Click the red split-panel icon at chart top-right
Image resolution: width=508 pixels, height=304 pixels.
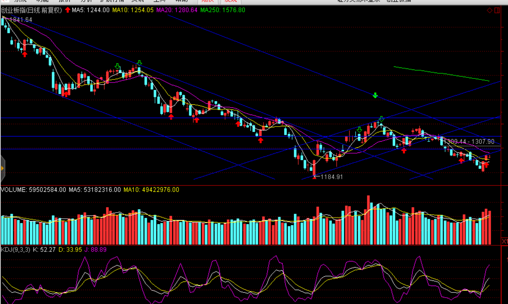click(497, 11)
